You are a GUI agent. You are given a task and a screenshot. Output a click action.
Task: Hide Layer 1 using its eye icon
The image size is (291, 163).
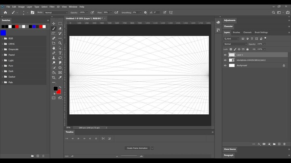pos(225,55)
